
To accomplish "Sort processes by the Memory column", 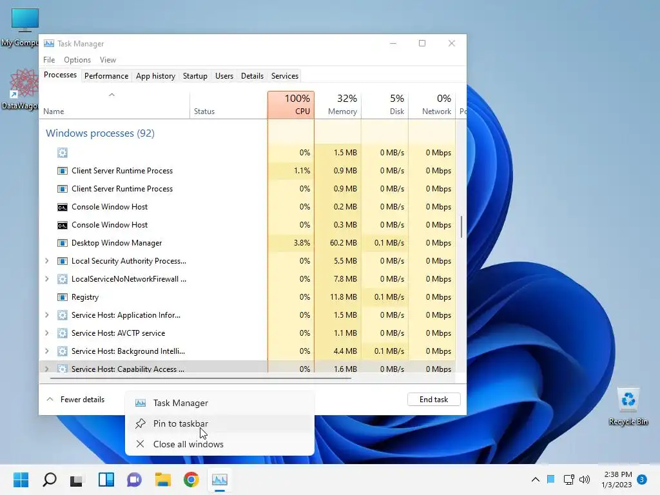I will click(338, 105).
